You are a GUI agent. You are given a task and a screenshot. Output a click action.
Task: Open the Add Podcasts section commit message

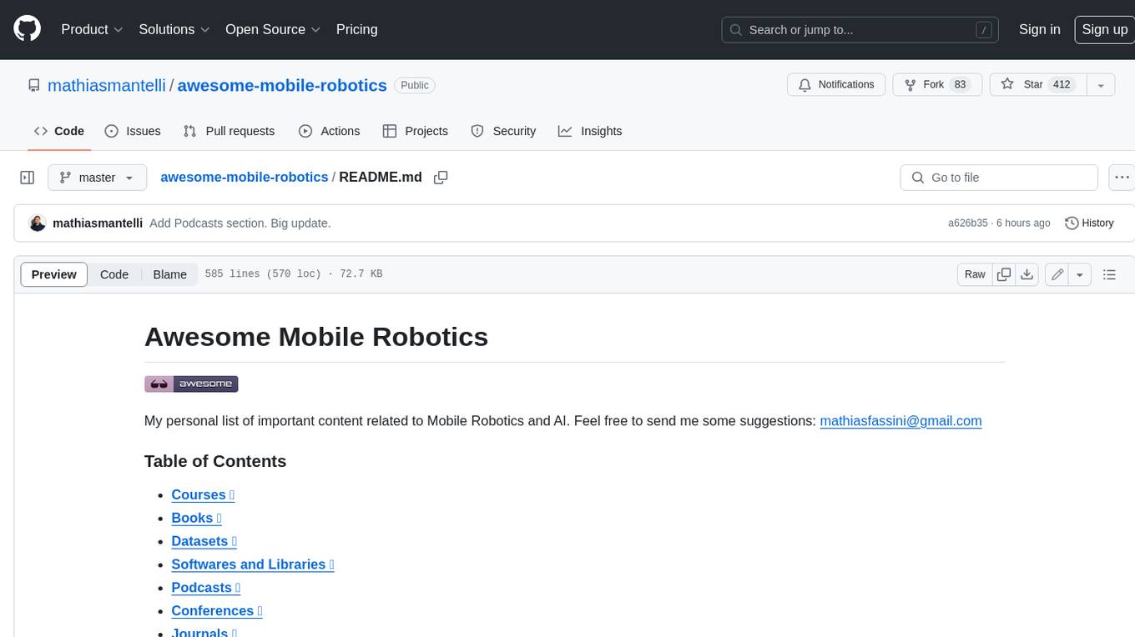tap(240, 223)
